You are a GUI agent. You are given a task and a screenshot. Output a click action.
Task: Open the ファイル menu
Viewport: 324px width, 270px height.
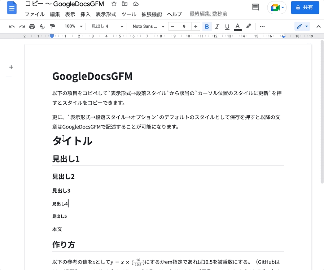(x=35, y=14)
